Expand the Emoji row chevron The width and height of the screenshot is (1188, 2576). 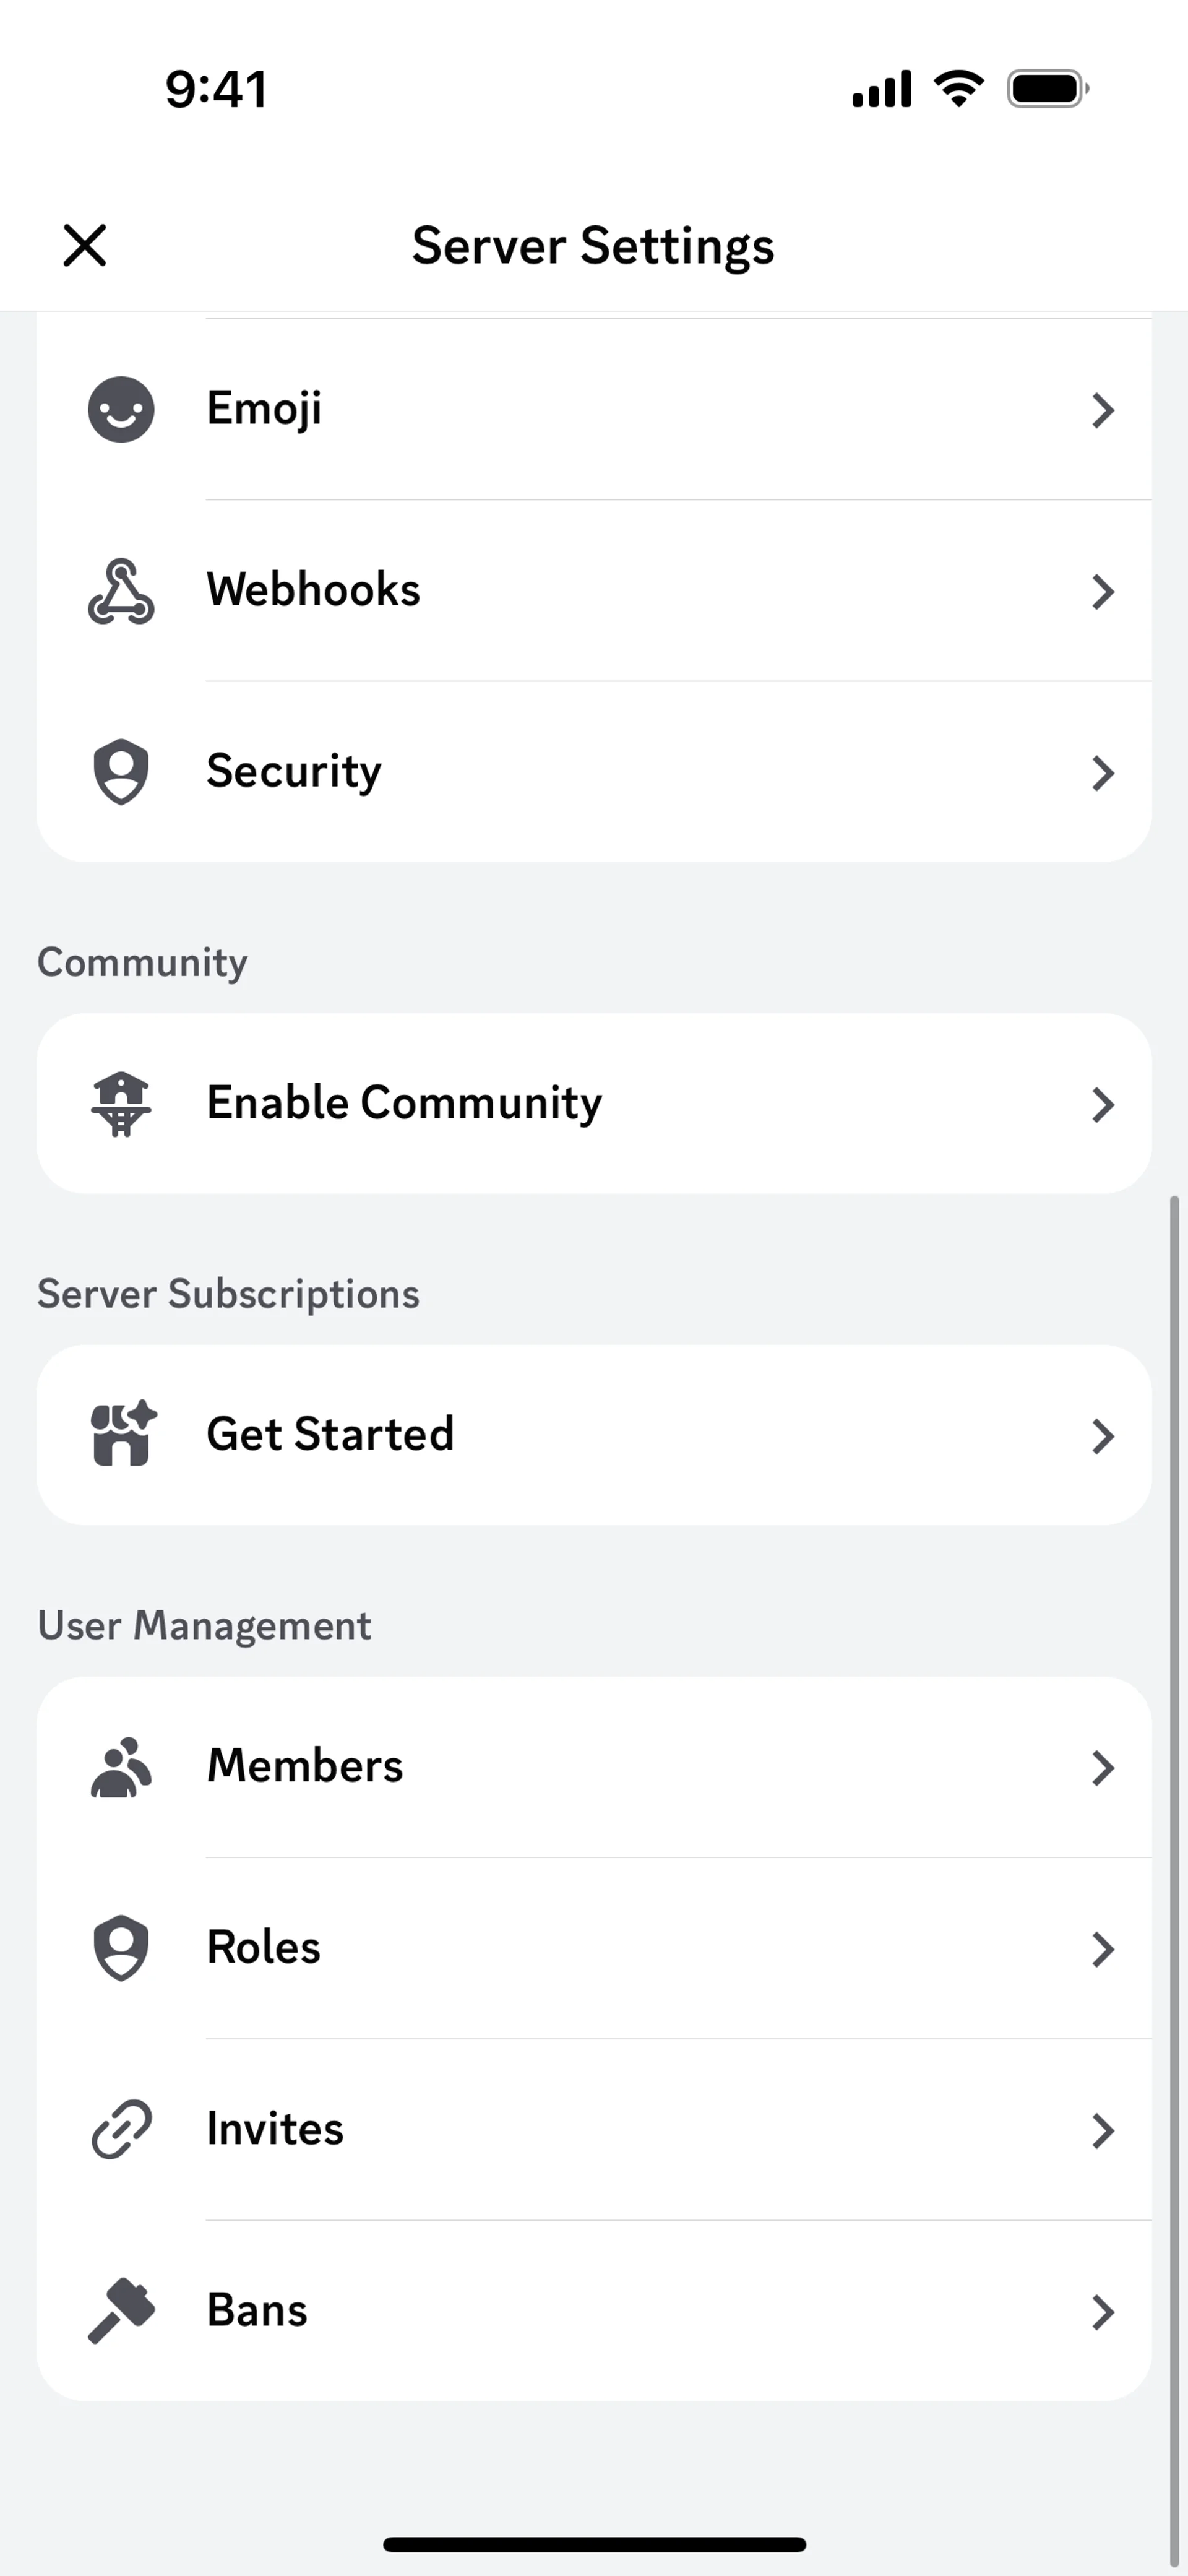[1102, 410]
